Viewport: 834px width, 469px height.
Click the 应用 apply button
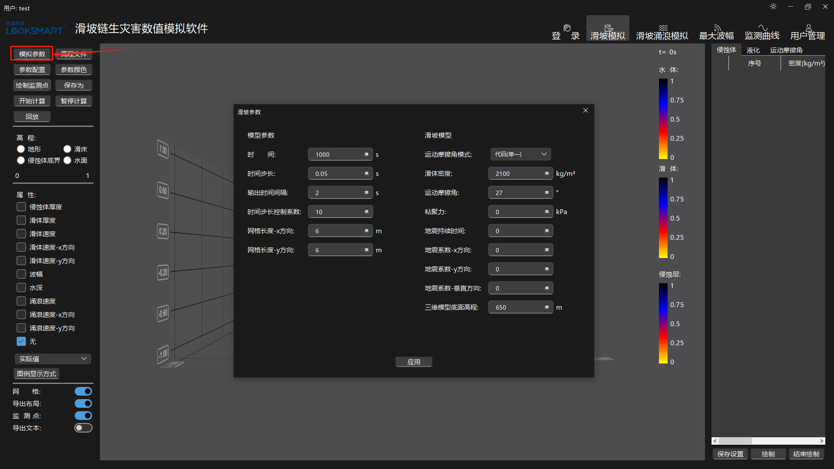tap(414, 362)
